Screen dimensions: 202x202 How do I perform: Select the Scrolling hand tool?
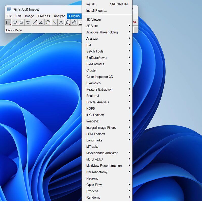click(74, 22)
